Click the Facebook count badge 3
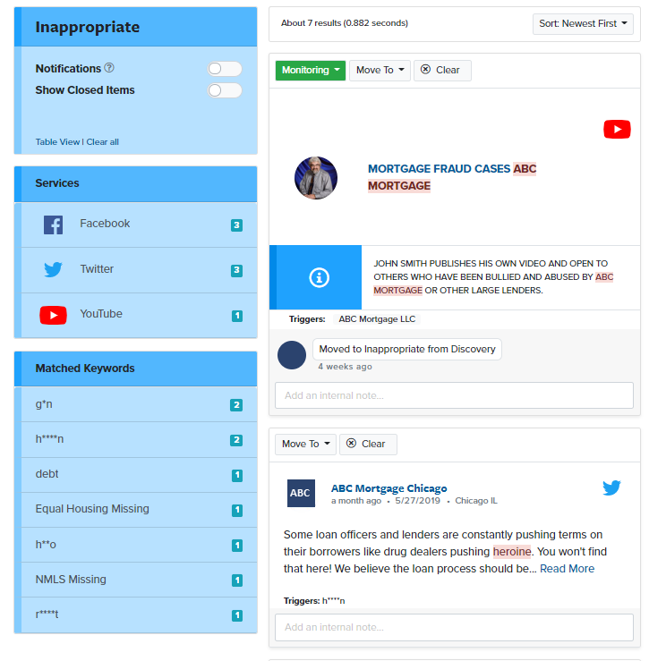The width and height of the screenshot is (649, 661). coord(236,225)
